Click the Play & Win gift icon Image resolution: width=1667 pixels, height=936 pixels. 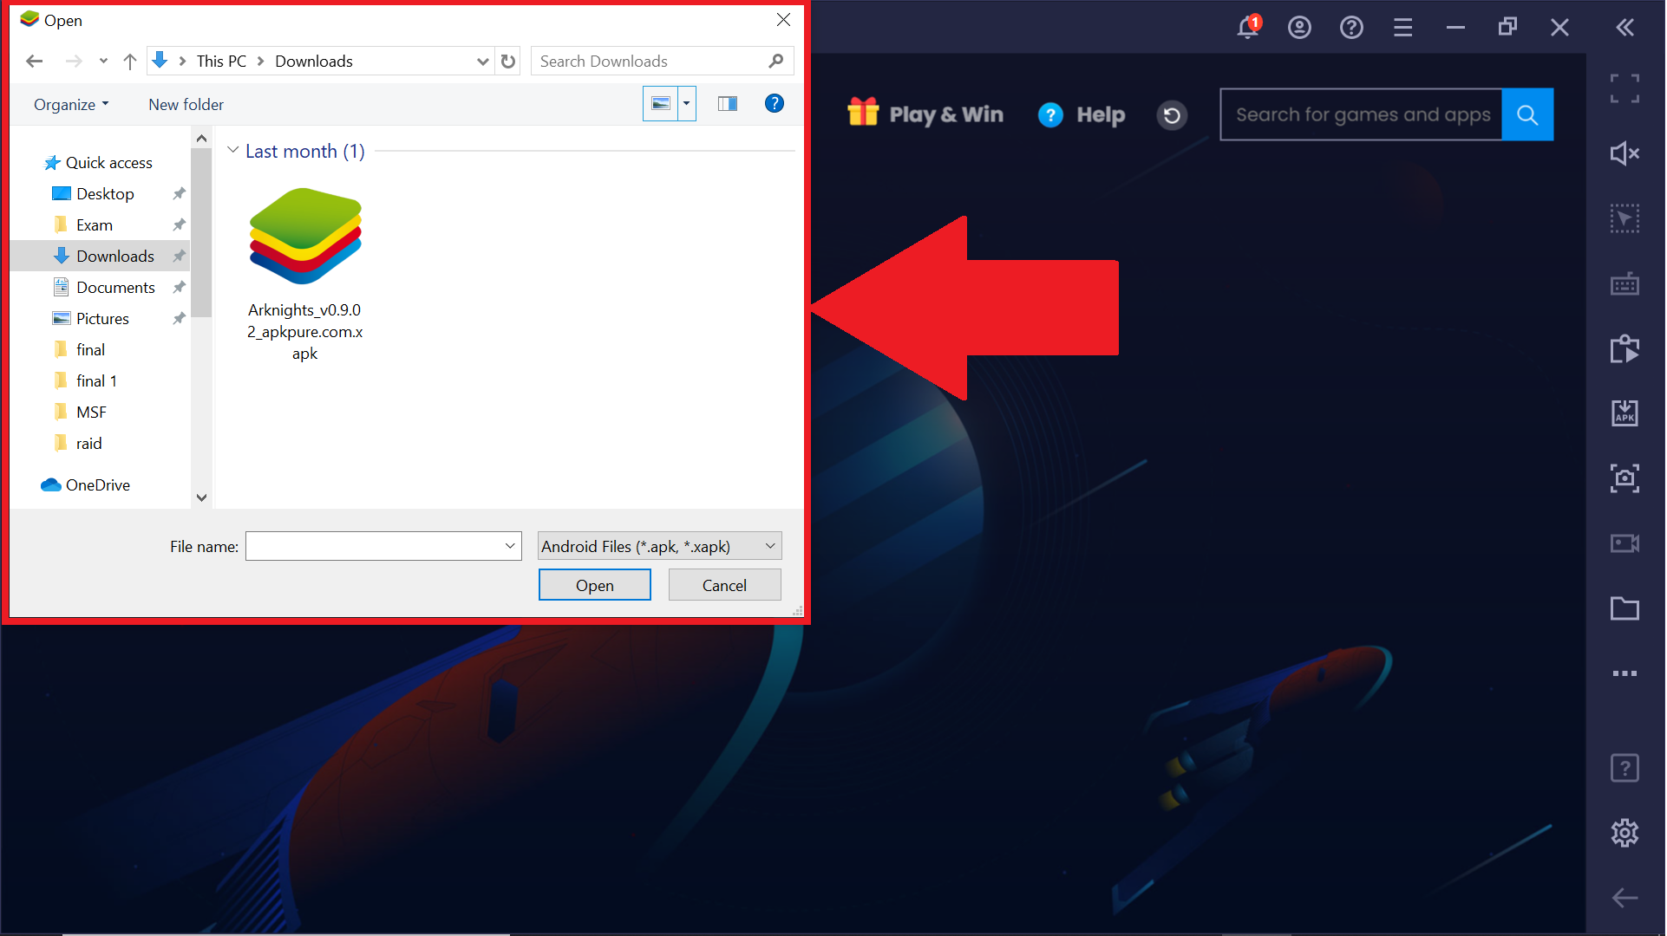click(x=862, y=114)
